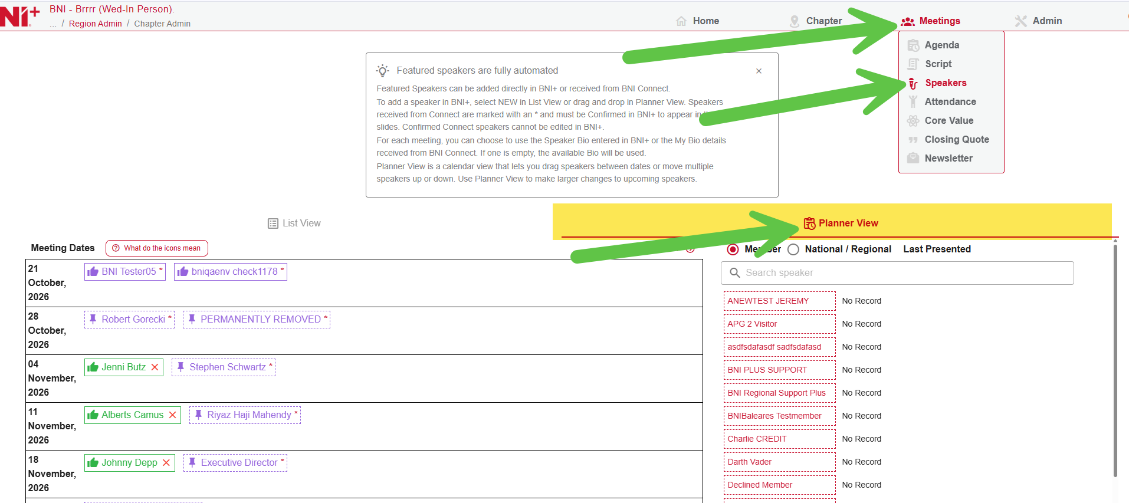The height and width of the screenshot is (503, 1129).
Task: Switch to Planner View tab
Action: point(841,223)
